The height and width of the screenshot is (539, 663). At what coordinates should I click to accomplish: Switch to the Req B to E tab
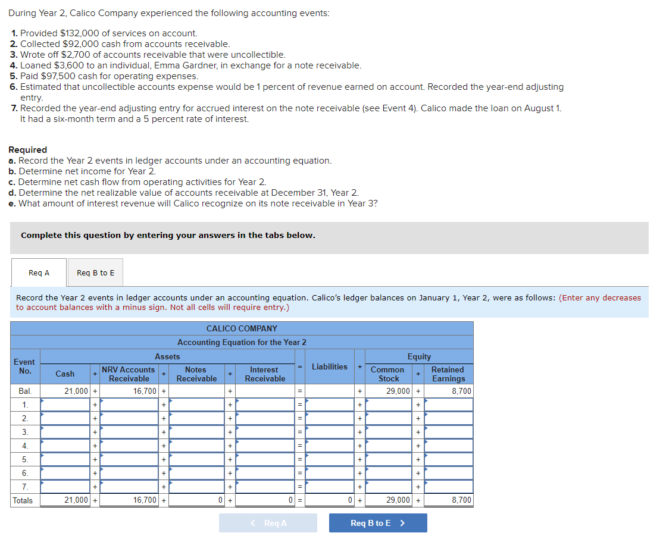click(96, 272)
